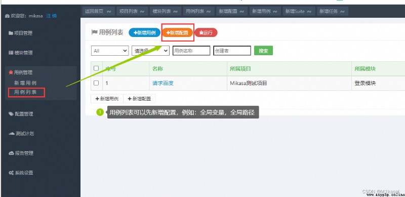Image resolution: width=405 pixels, height=197 pixels.
Task: Open the 新增用例 top tab
Action: (264, 11)
